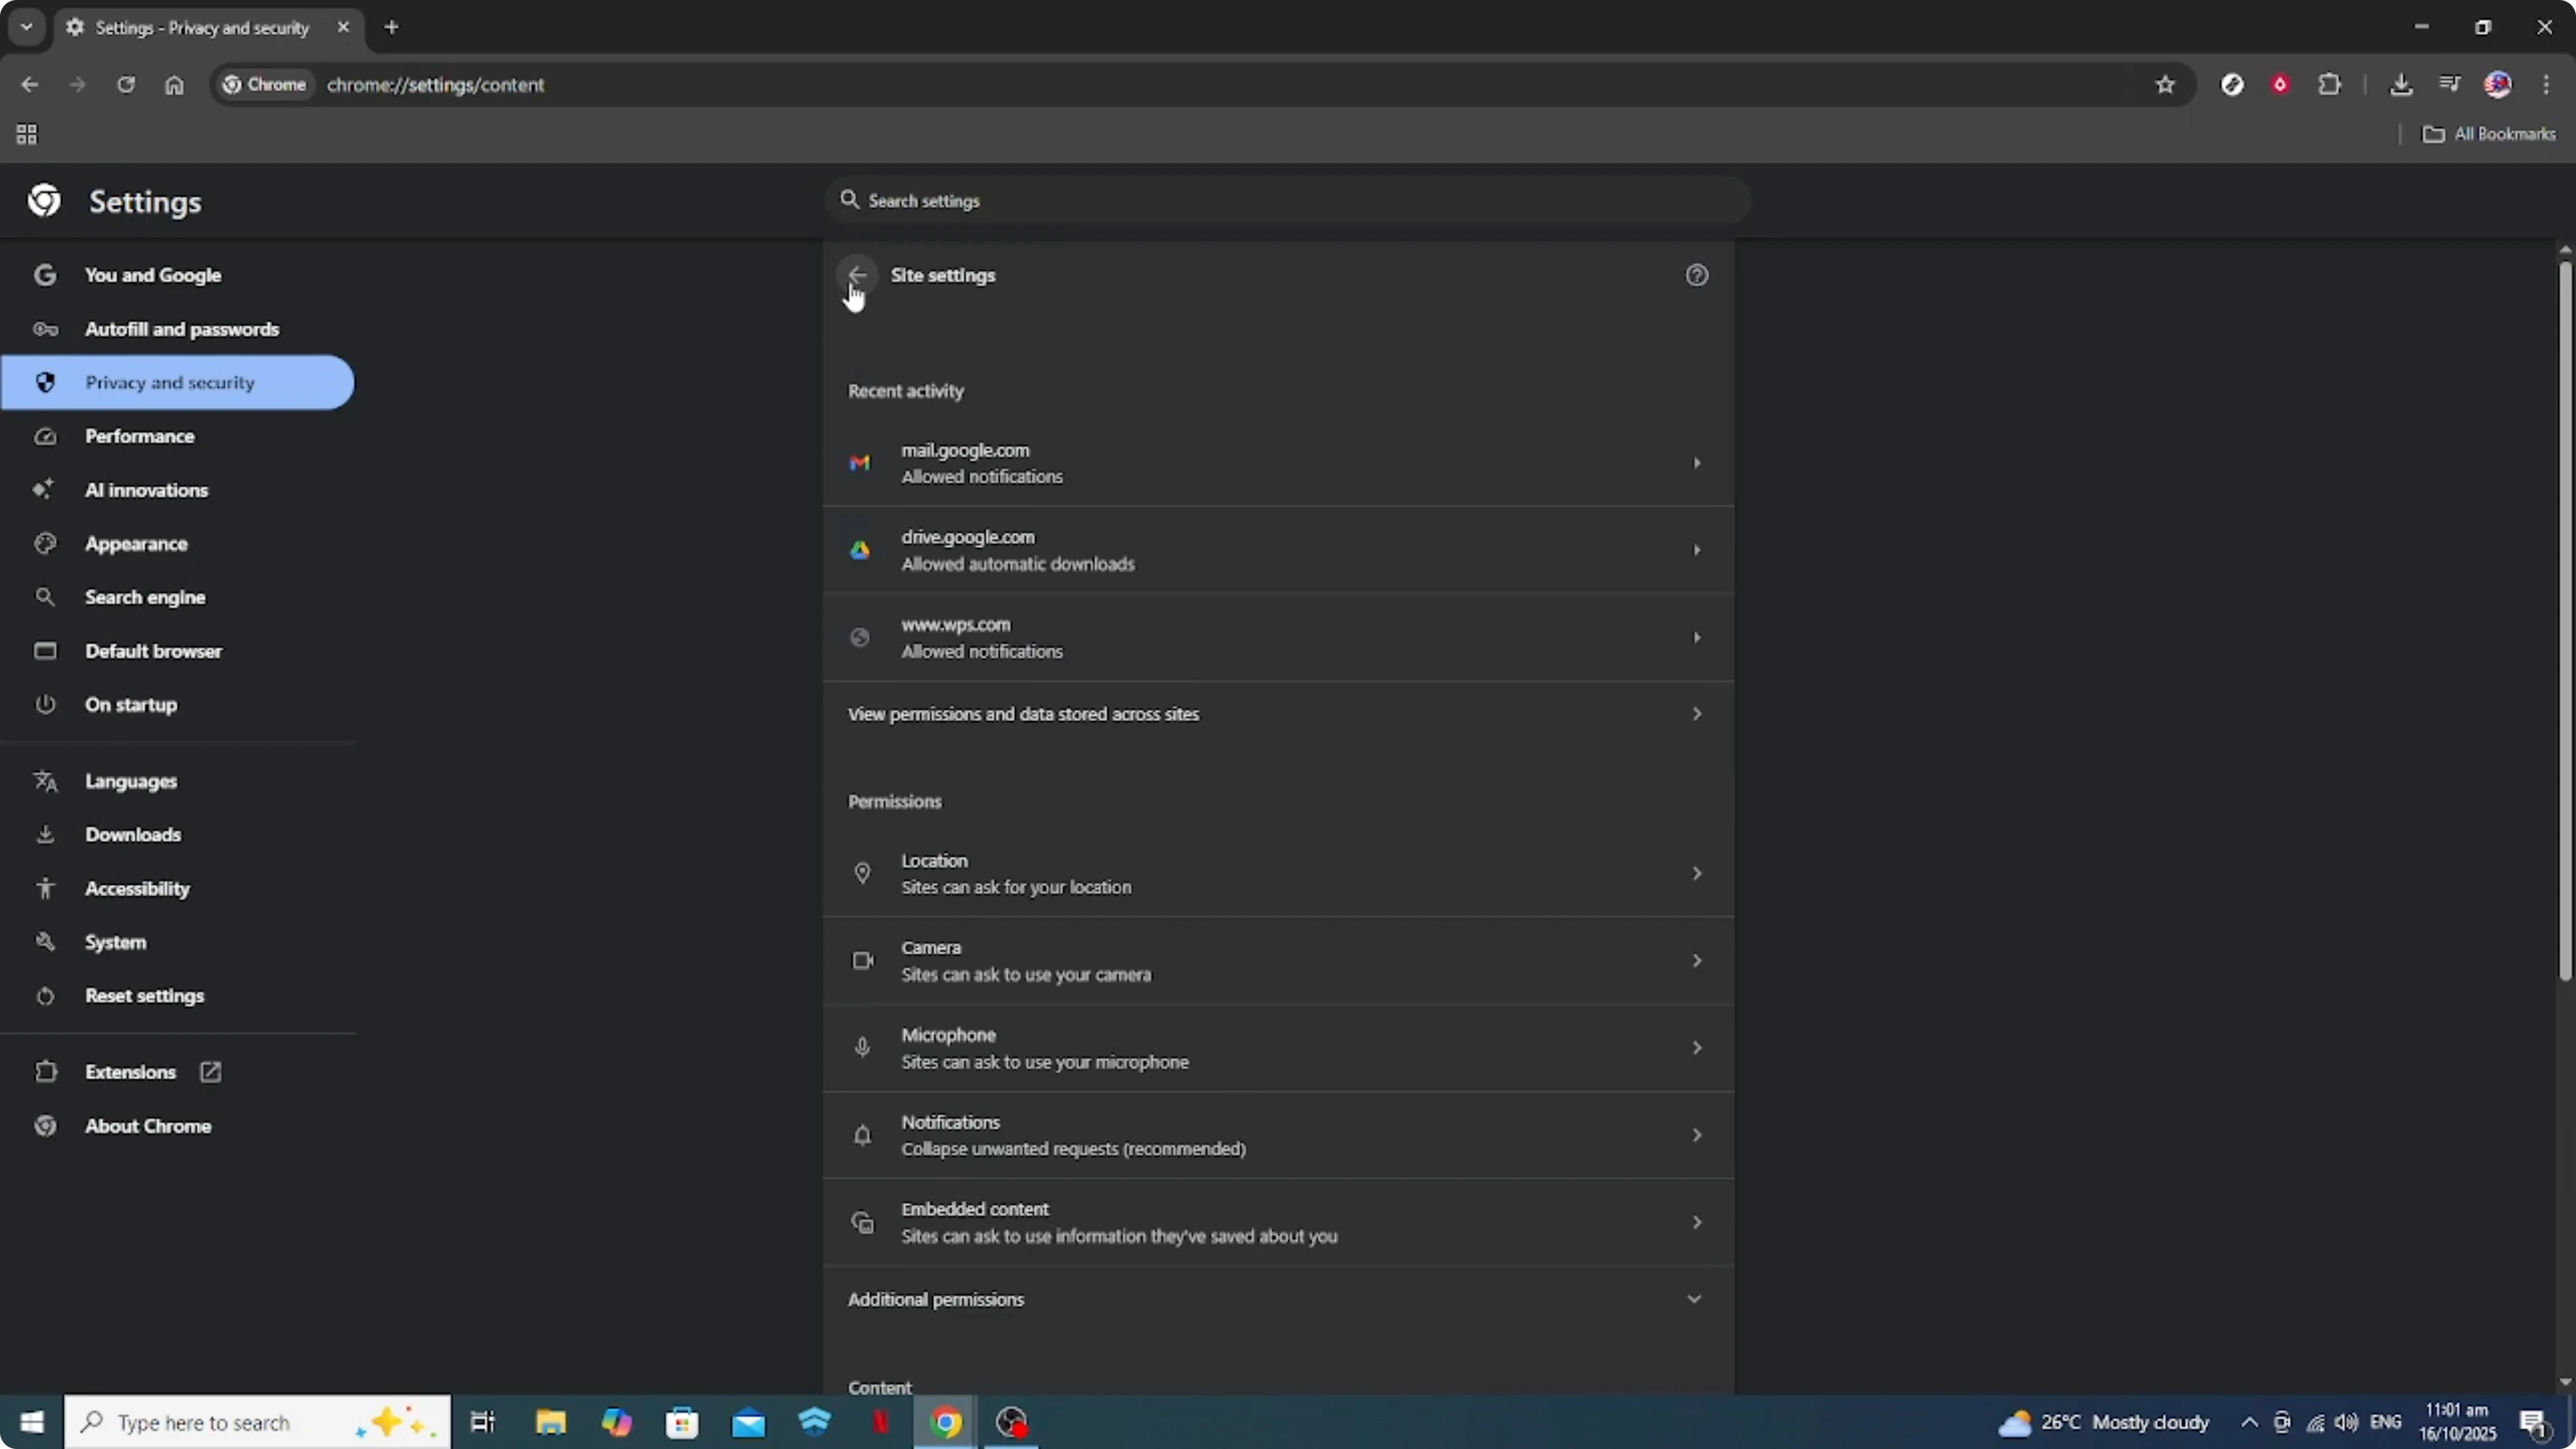Open the tab groups grid icon

pos(26,134)
